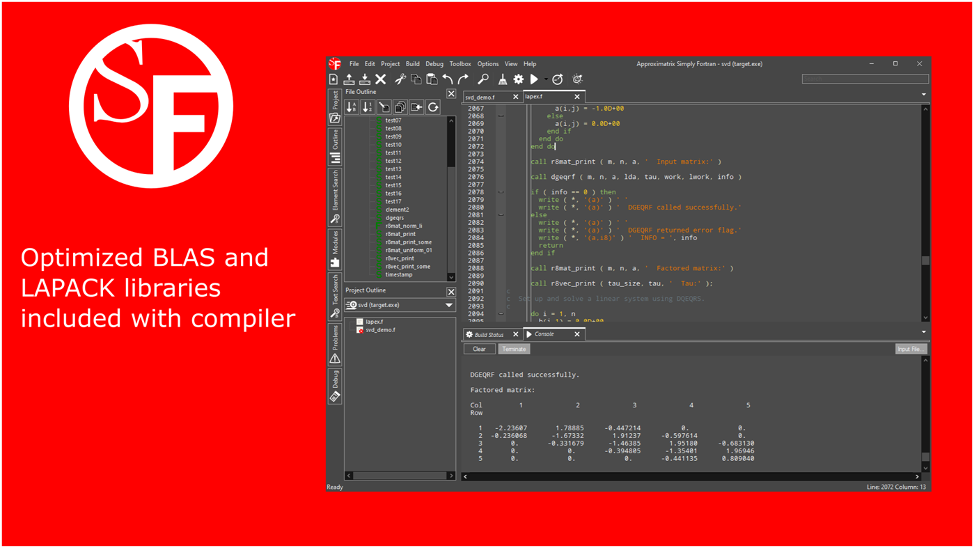This screenshot has height=548, width=974.
Task: Click stacked pages icon in File Outline
Action: pyautogui.click(x=400, y=107)
